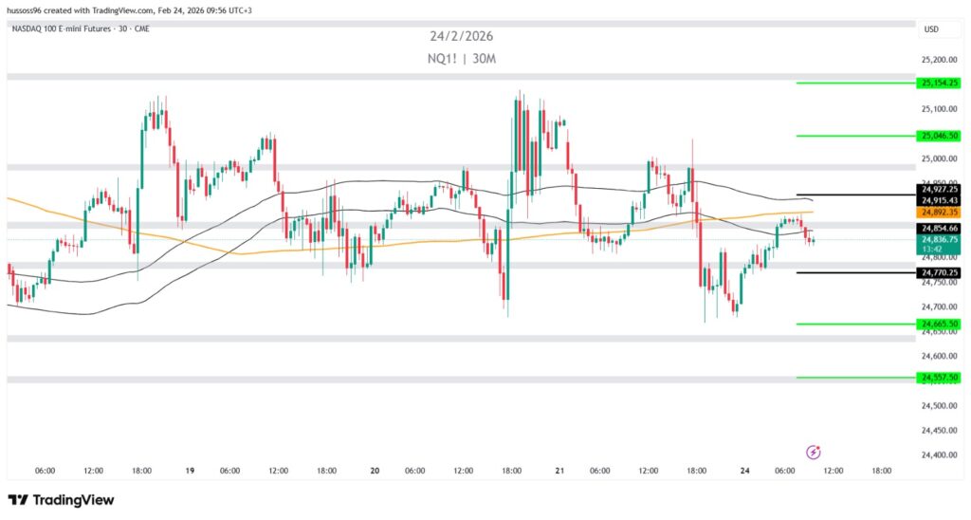Click the date 19 on time axis

tap(190, 470)
